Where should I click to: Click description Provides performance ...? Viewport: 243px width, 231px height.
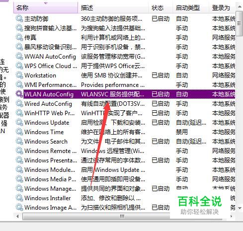tap(113, 85)
